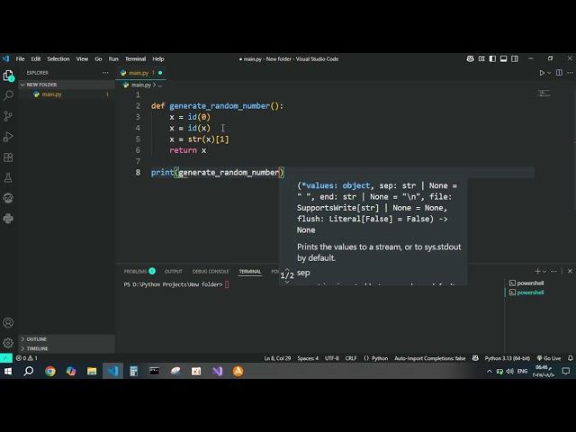Open the Python extension view in activity bar
Viewport: 576px width, 432px height.
point(8,219)
